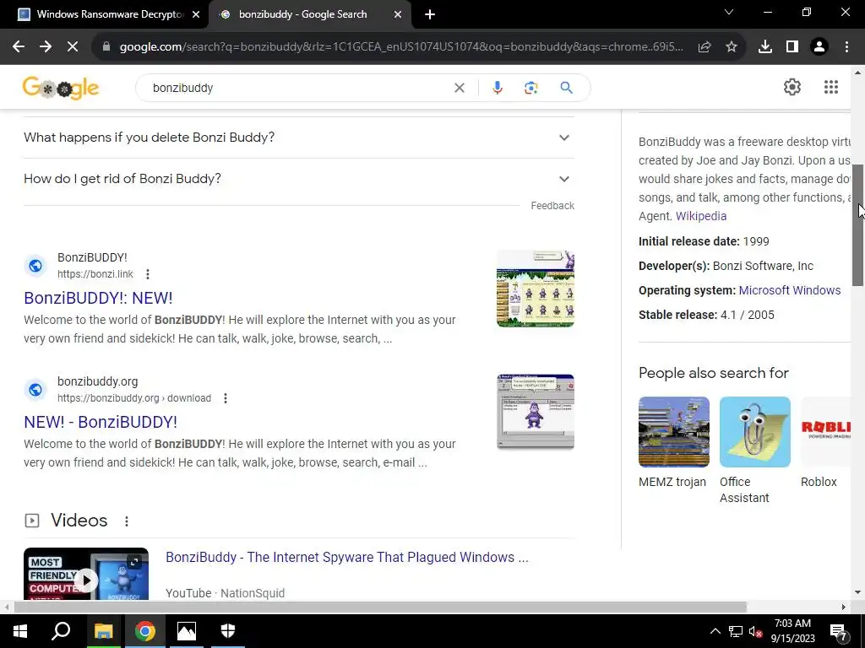The height and width of the screenshot is (648, 865).
Task: Click in the Google search box
Action: click(x=298, y=88)
